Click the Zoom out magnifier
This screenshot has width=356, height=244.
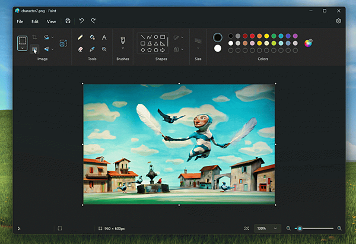pyautogui.click(x=288, y=229)
